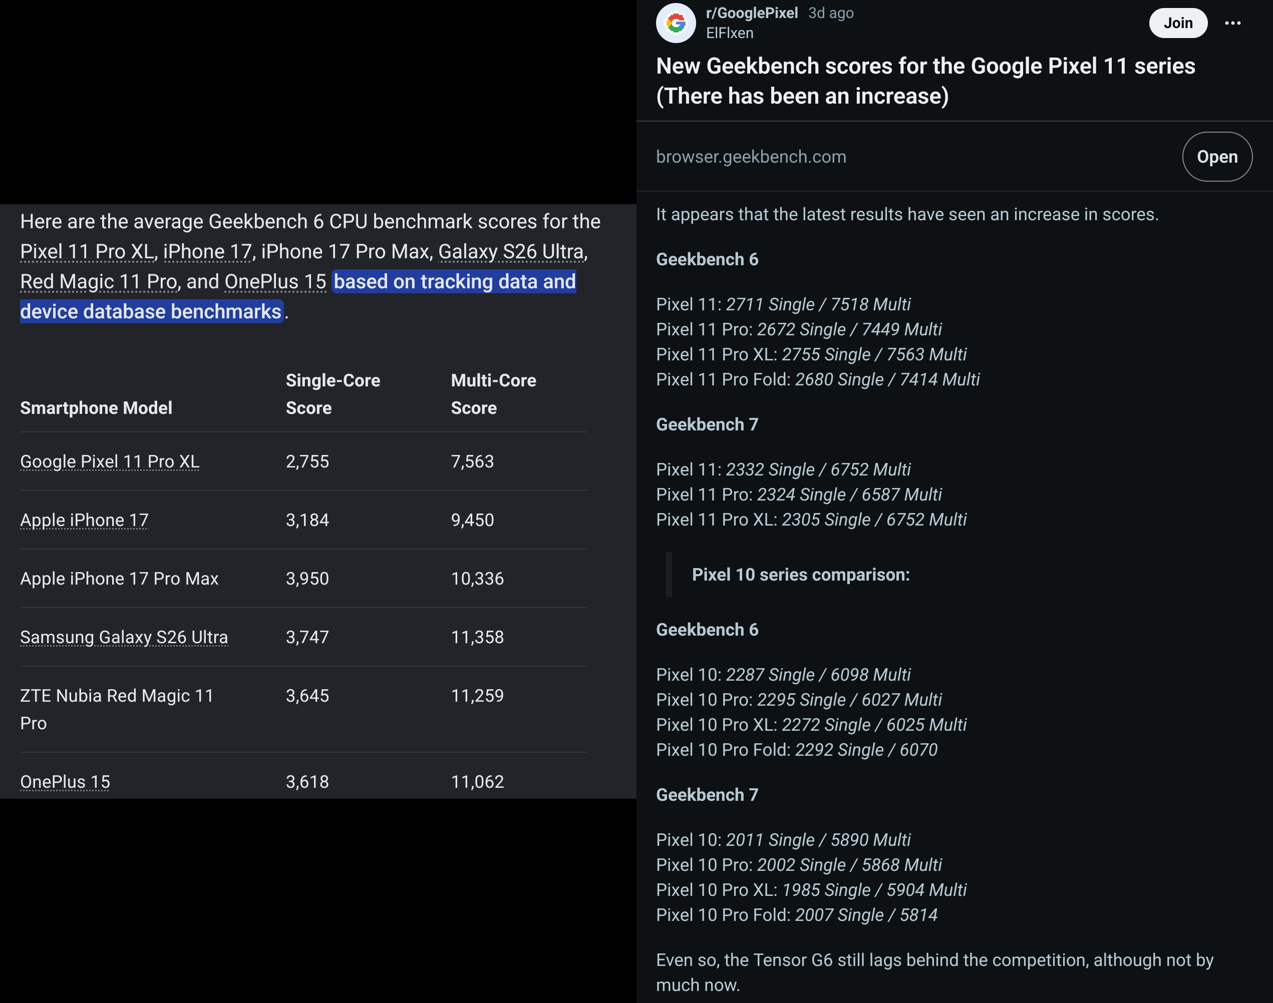Visit the r/GooglePixel subreddit name
Image resolution: width=1273 pixels, height=1003 pixels.
click(x=751, y=13)
